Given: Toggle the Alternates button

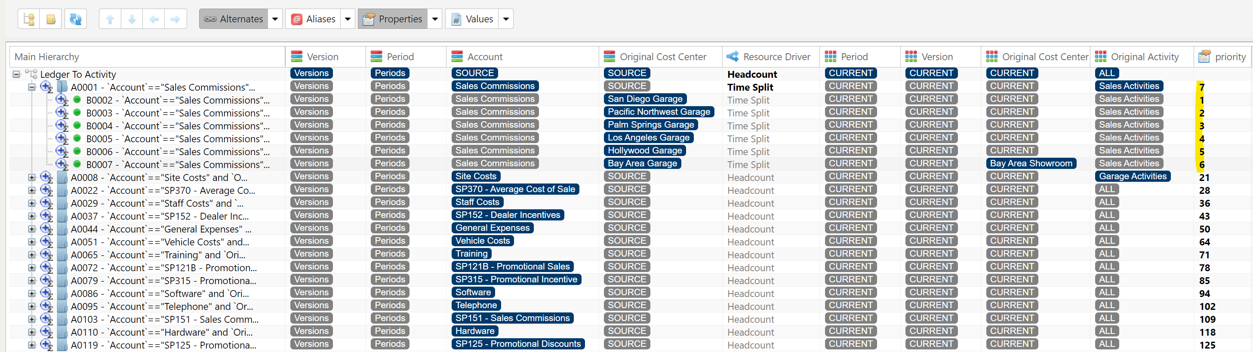Looking at the screenshot, I should (234, 19).
